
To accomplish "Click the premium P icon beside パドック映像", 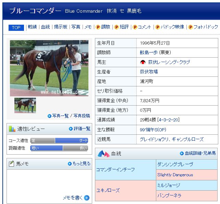I will [x=158, y=27].
